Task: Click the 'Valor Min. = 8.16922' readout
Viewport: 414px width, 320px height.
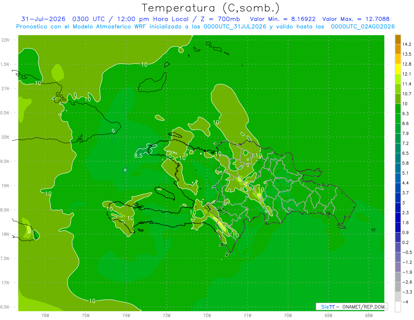Action: click(283, 19)
